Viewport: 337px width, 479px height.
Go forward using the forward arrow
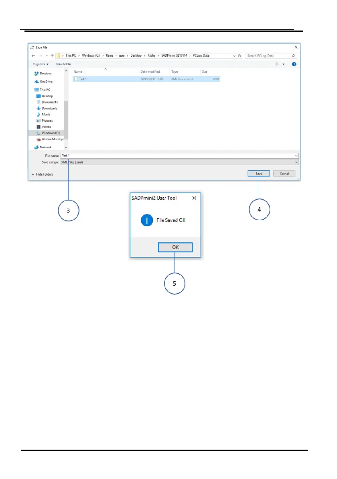coord(41,55)
